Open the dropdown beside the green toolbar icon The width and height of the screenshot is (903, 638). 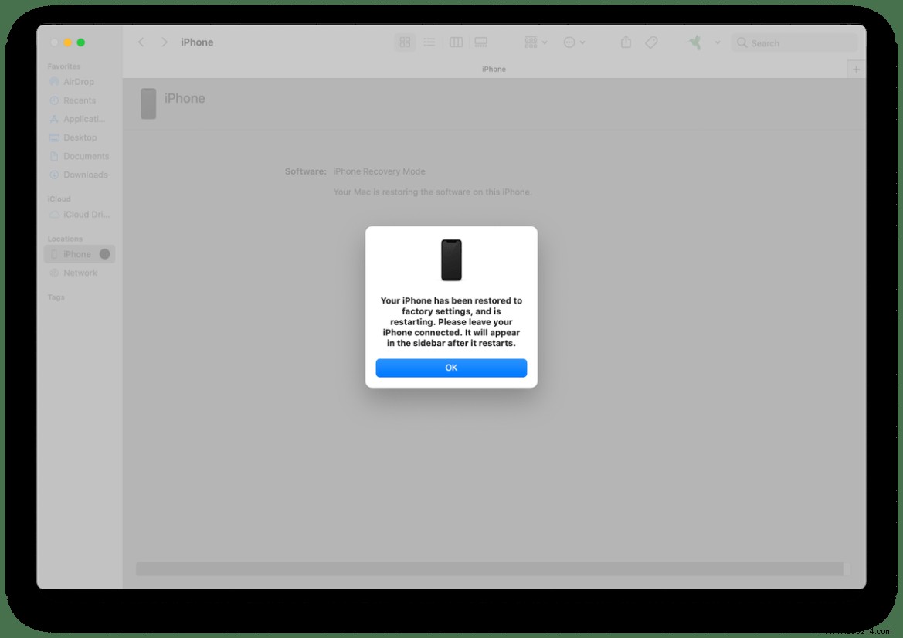717,42
